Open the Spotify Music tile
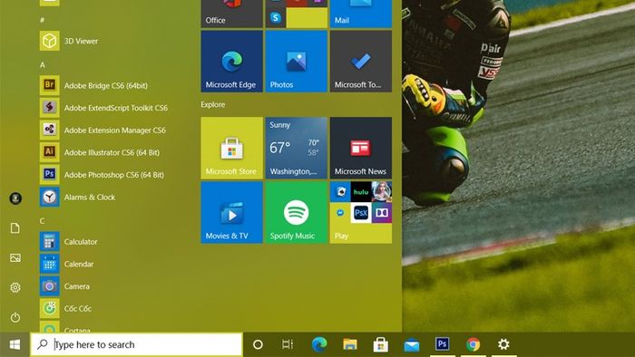The height and width of the screenshot is (357, 635). coord(296,212)
